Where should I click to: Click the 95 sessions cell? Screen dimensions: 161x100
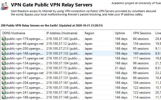pyautogui.click(x=141, y=49)
